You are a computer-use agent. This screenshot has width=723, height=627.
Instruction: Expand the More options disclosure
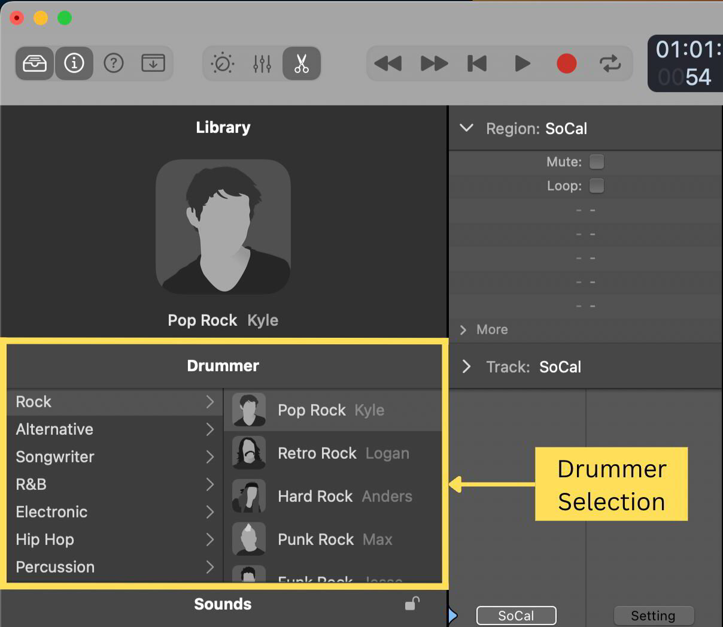(464, 329)
